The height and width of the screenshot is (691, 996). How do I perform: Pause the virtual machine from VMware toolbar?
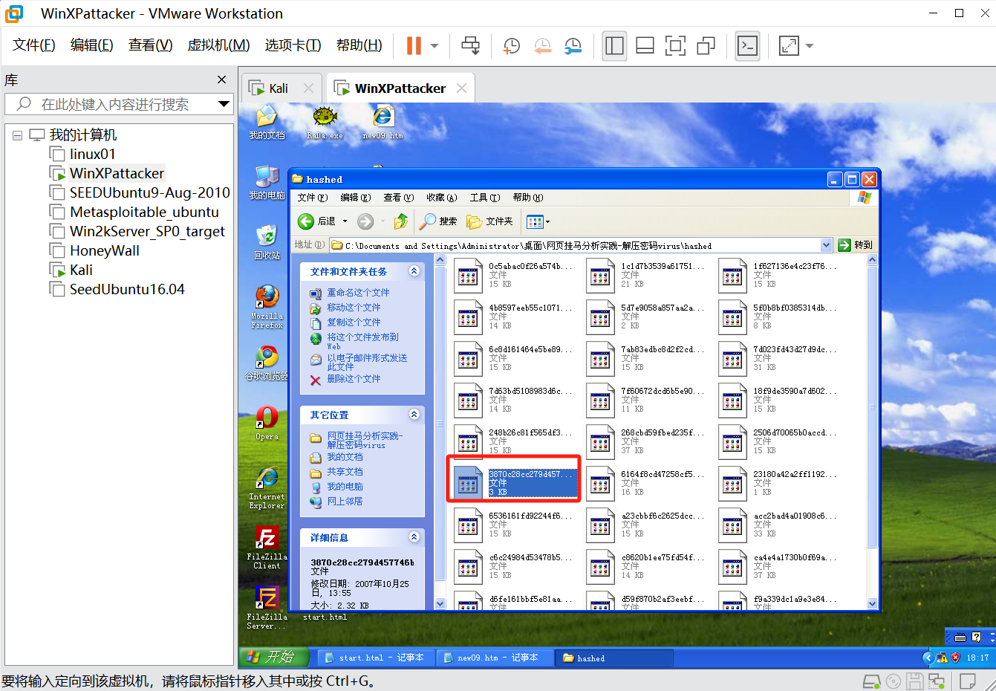point(414,46)
